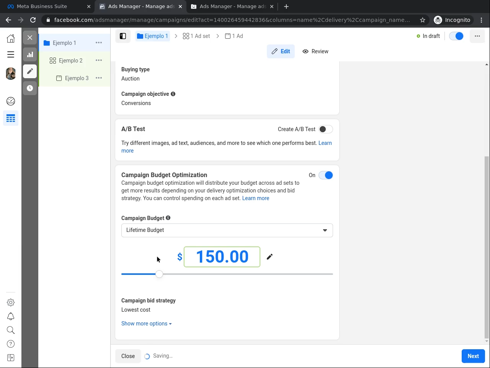Select the Ads Manager table grid icon
Viewport: 490px width, 368px height.
point(11,118)
